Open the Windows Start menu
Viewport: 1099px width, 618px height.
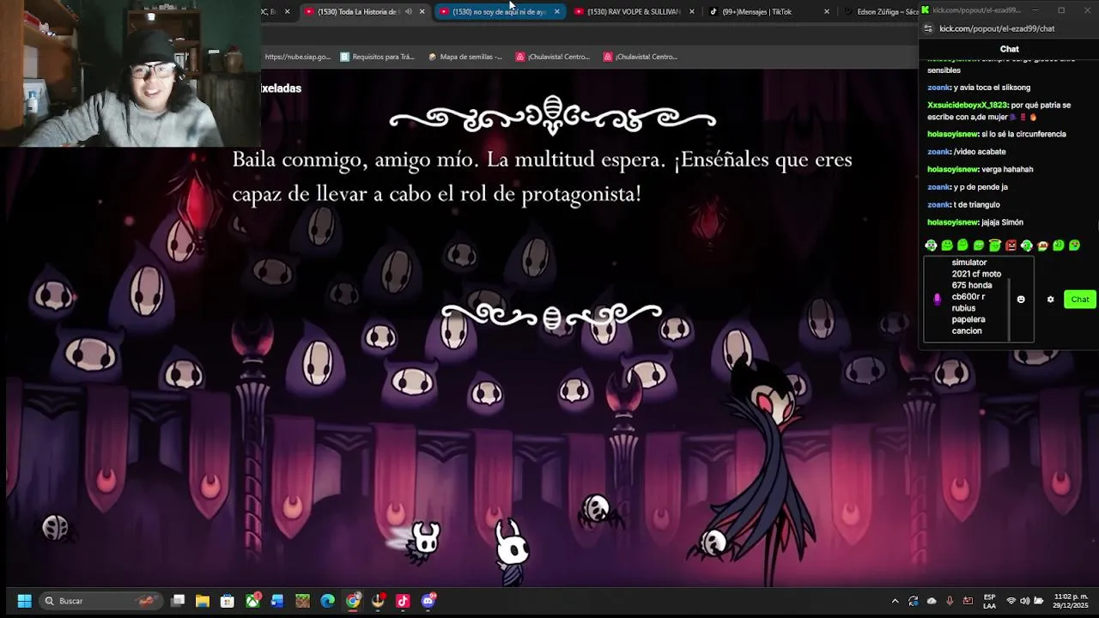click(x=24, y=601)
